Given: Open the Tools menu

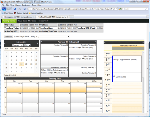Looking at the screenshot, I should coord(34,5).
